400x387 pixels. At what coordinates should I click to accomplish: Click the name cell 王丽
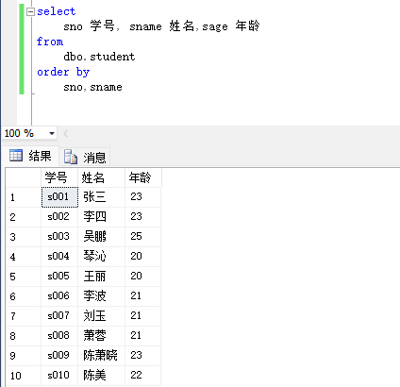coord(101,277)
